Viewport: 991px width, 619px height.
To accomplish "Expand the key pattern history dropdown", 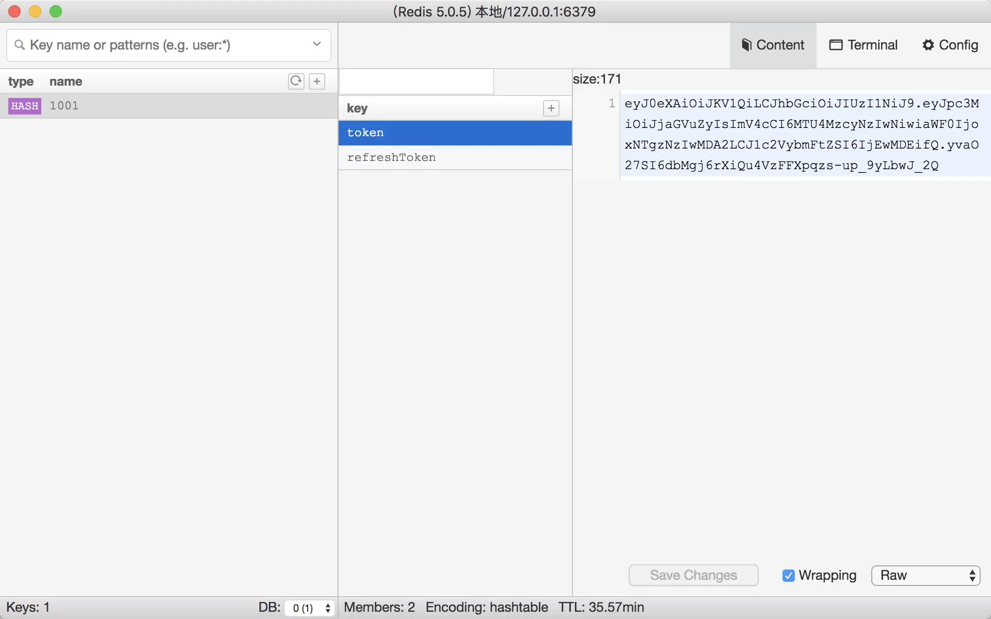I will (x=317, y=44).
